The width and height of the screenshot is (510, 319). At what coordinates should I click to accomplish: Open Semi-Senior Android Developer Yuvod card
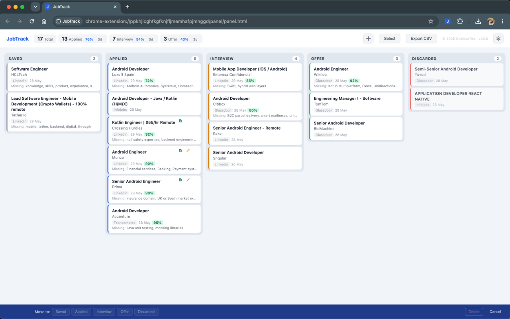pos(457,74)
